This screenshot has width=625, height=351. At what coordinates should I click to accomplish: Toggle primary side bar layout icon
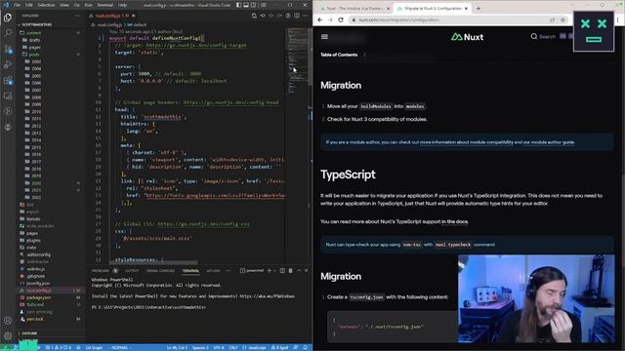click(238, 5)
